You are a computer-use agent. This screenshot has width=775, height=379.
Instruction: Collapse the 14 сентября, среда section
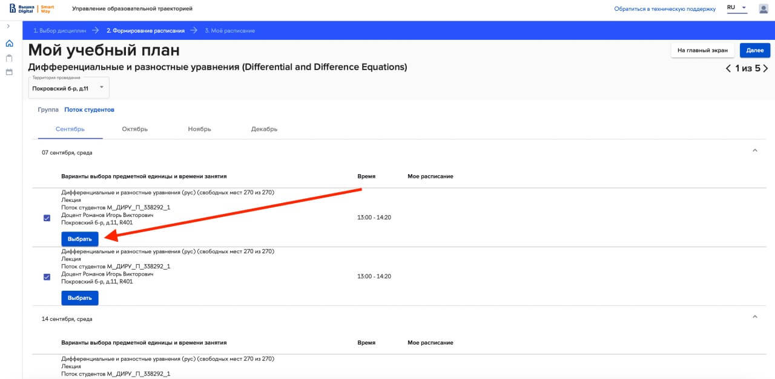point(754,316)
